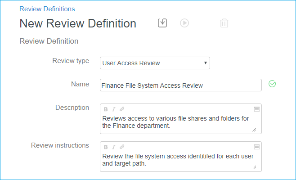Open the Description editor toolbar menu icon
Viewport: 296px width, 180px height.
pos(256,109)
